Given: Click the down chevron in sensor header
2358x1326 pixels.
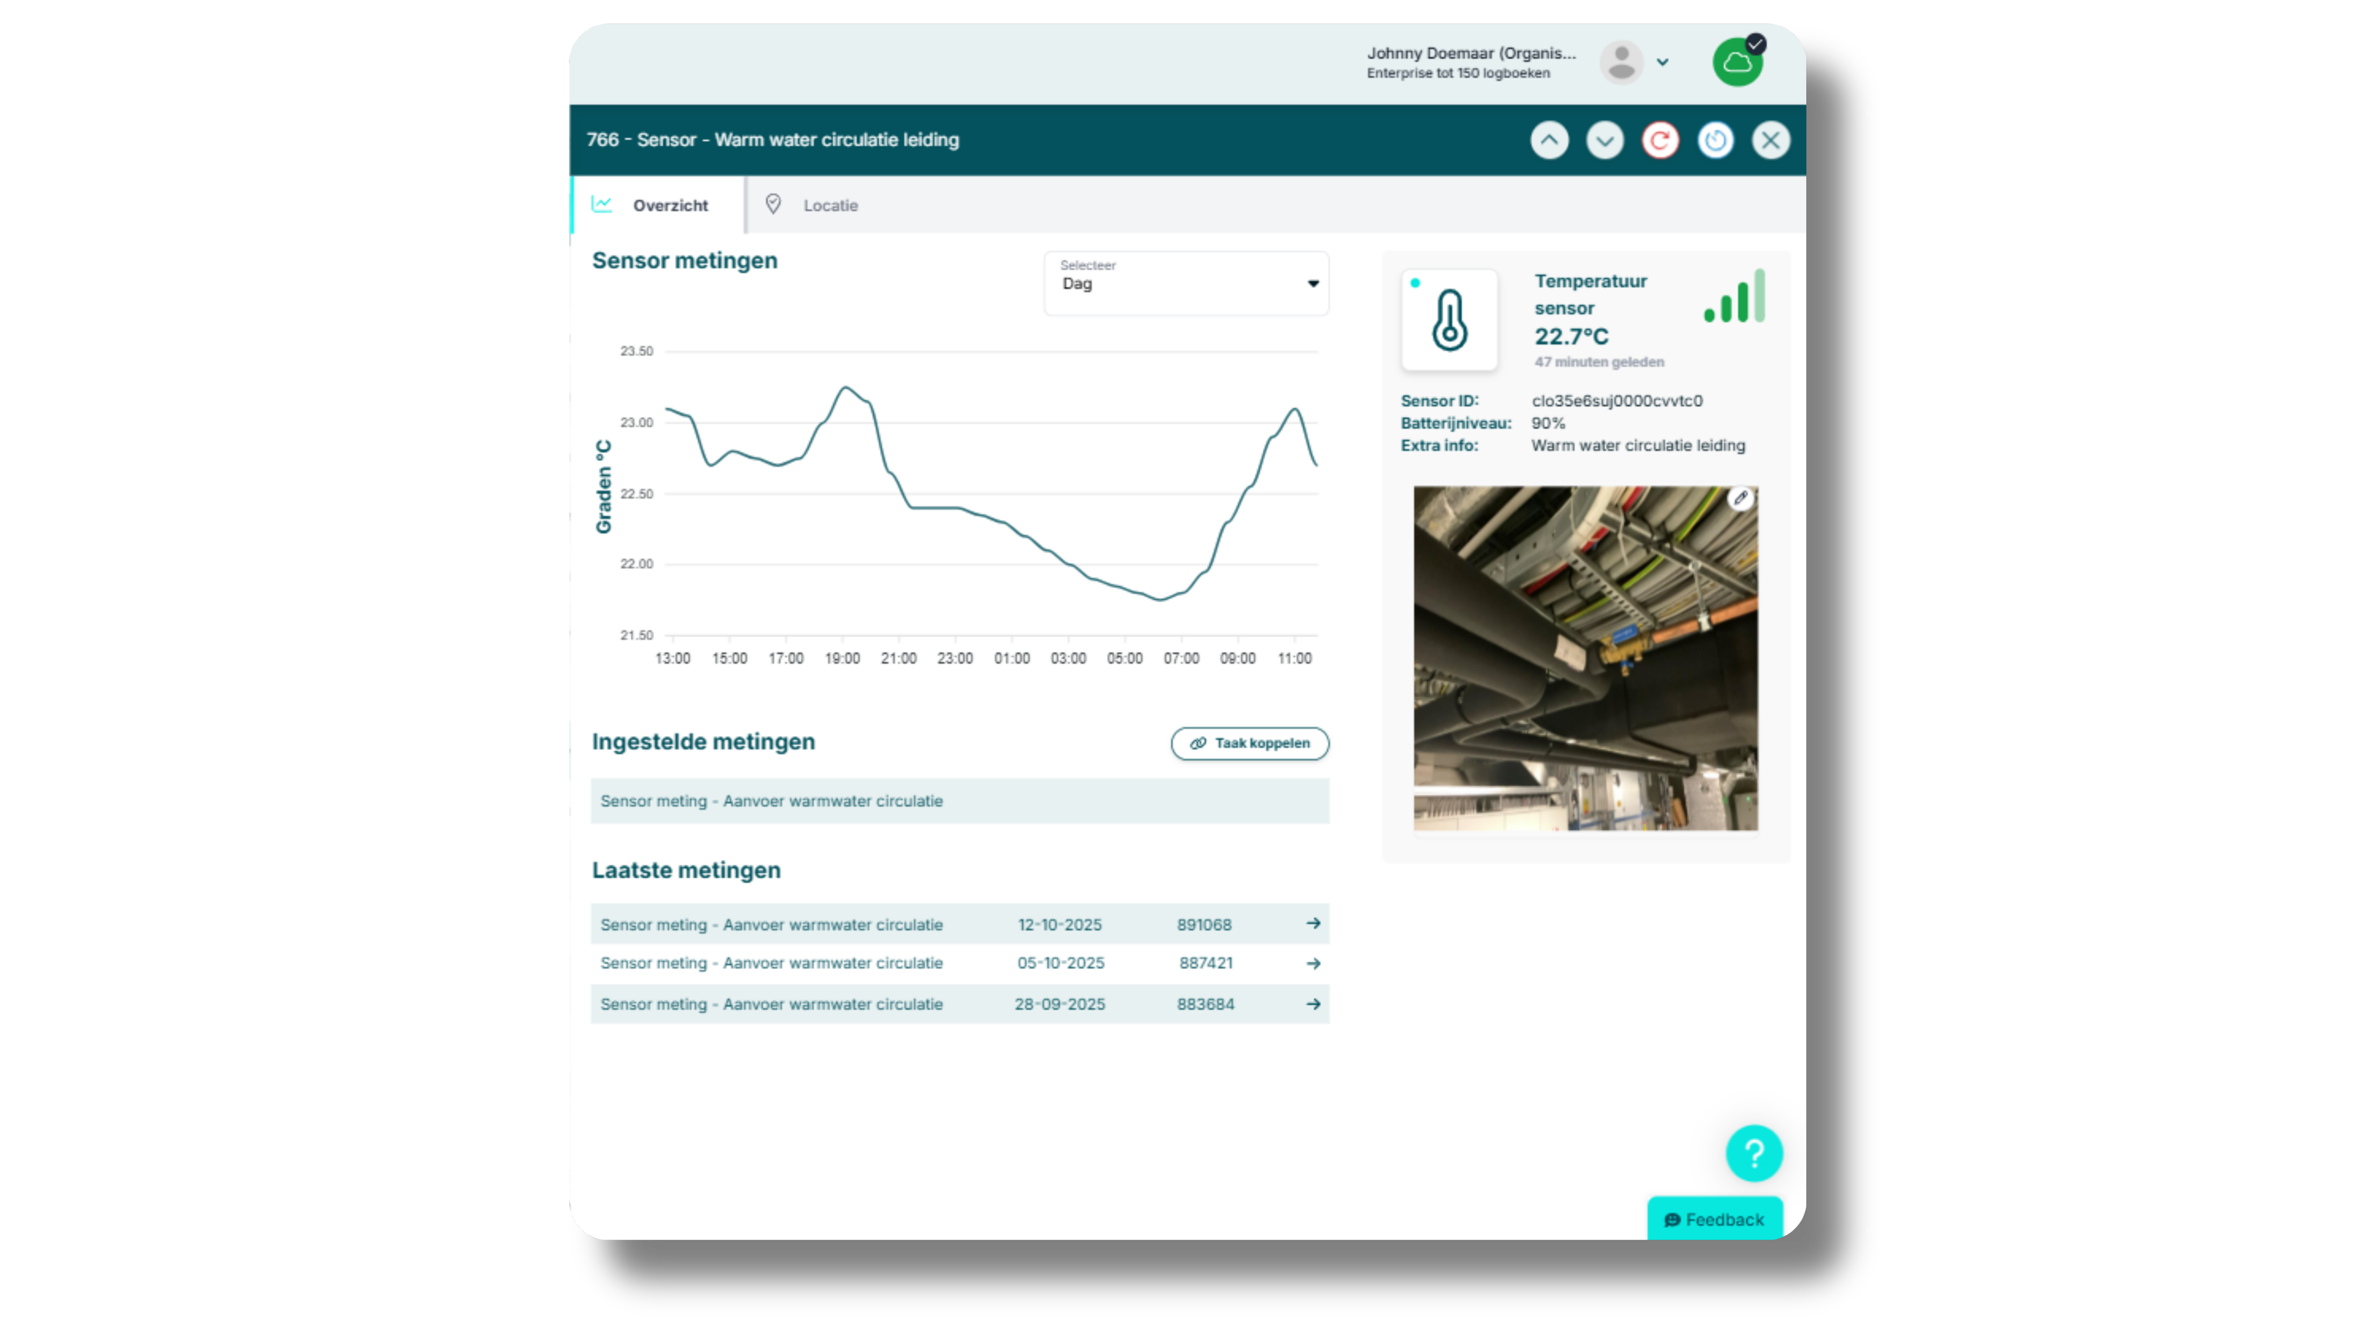Looking at the screenshot, I should click(x=1605, y=140).
